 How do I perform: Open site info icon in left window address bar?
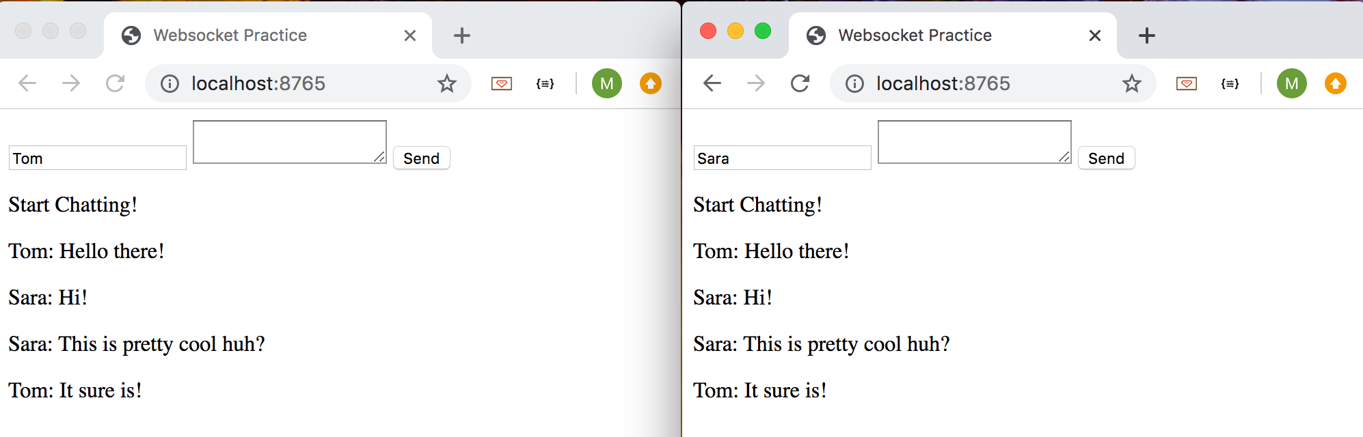point(170,83)
